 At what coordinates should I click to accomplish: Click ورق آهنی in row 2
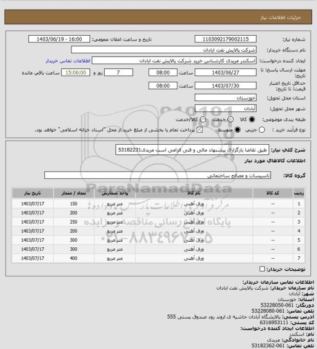(x=194, y=213)
